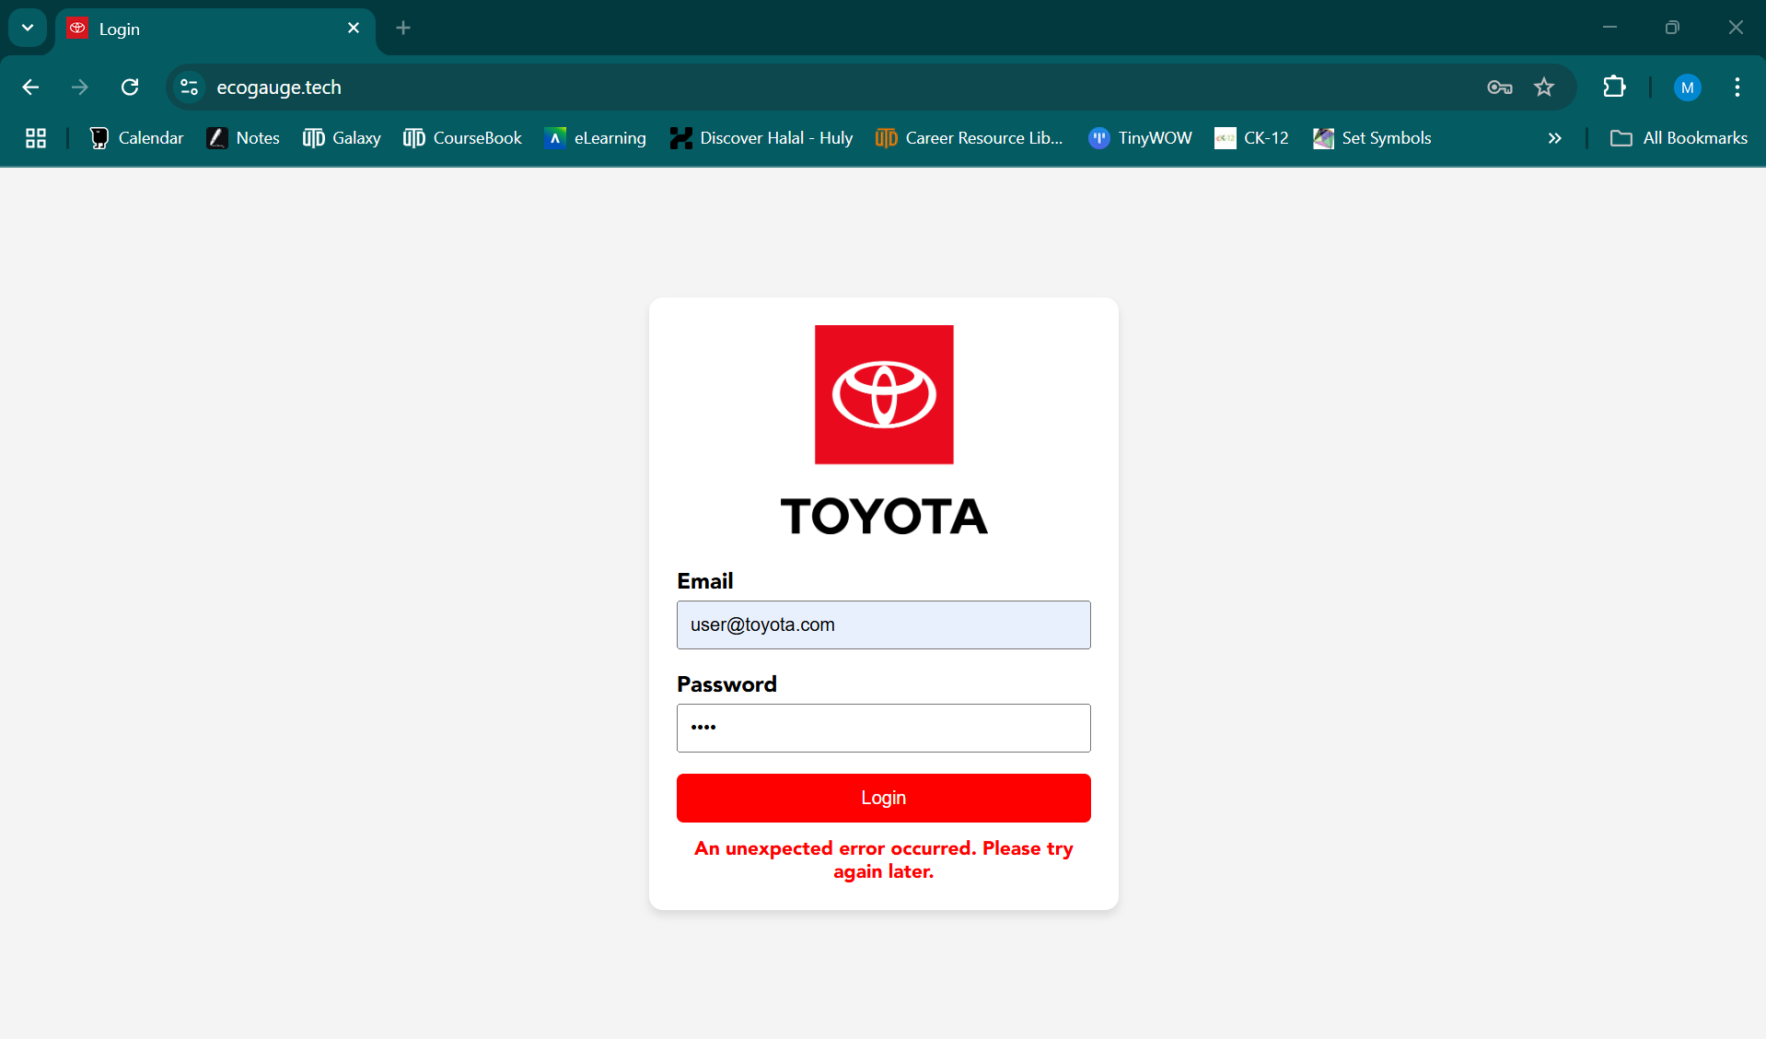
Task: Click the forward navigation arrow
Action: click(80, 88)
